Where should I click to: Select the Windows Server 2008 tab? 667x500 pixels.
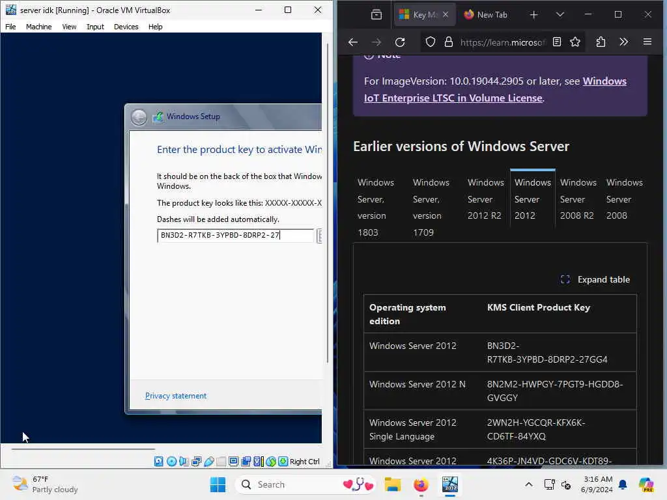click(624, 199)
